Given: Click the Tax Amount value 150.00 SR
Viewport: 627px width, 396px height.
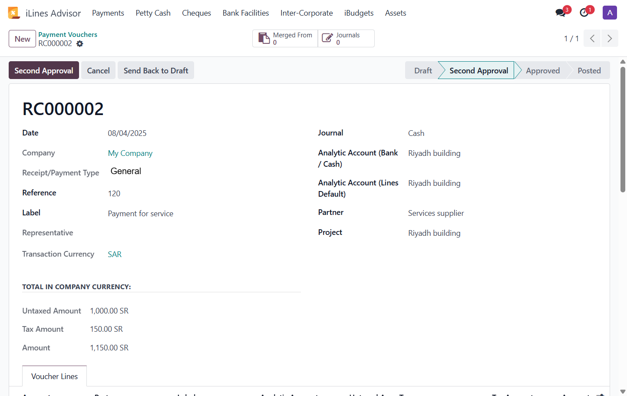Looking at the screenshot, I should [x=106, y=329].
